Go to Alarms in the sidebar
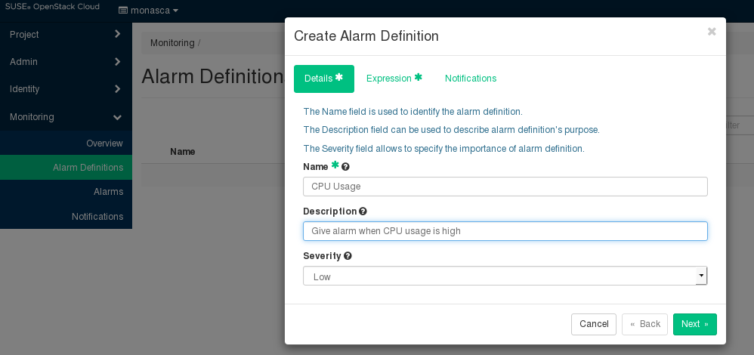This screenshot has height=355, width=754. point(108,192)
